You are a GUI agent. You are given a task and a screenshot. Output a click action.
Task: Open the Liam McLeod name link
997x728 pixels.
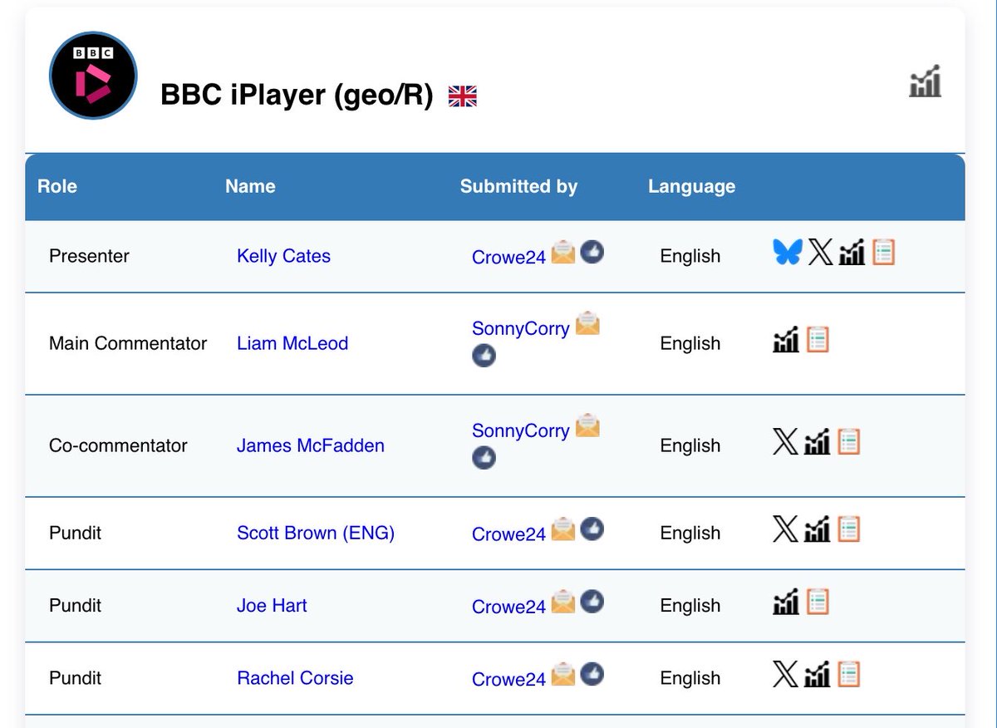click(x=292, y=343)
